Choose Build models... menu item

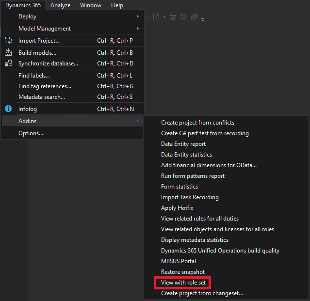[x=72, y=52]
